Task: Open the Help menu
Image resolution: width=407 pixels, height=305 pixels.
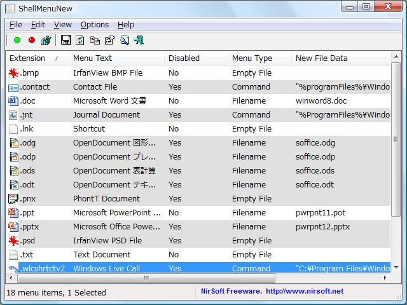Action: pyautogui.click(x=126, y=25)
